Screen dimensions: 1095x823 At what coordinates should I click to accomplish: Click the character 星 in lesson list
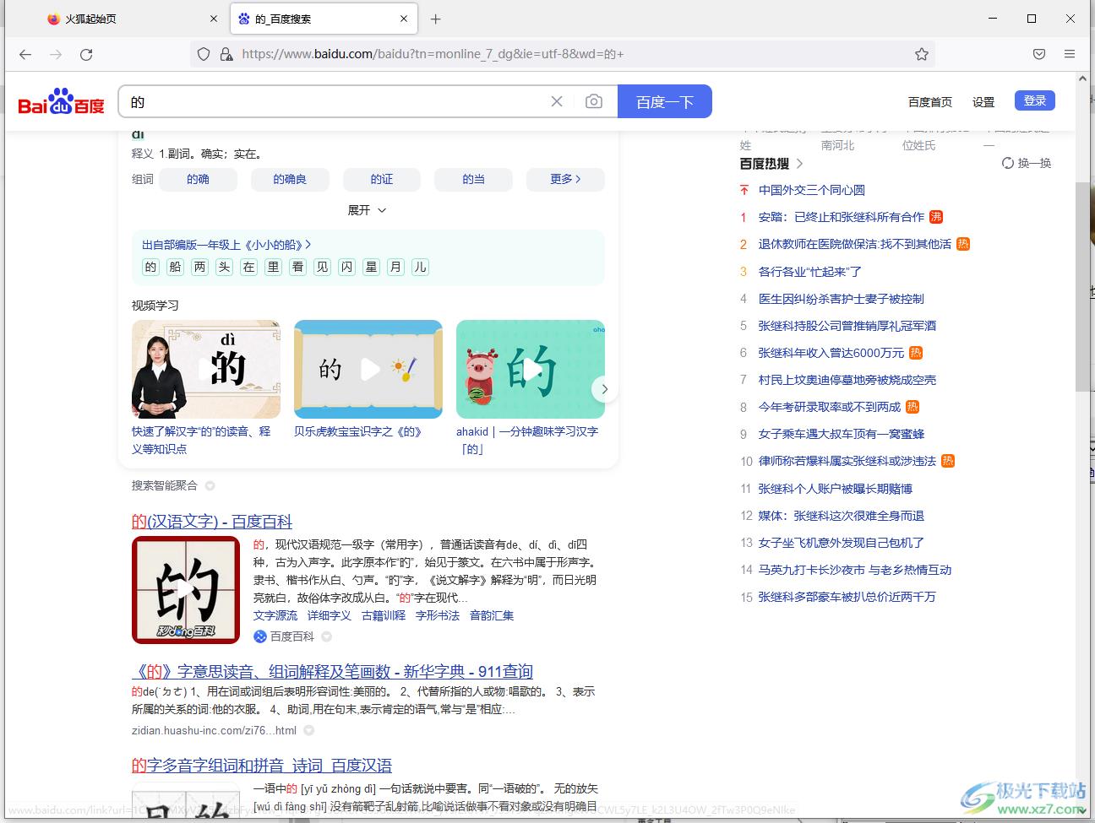(x=371, y=267)
